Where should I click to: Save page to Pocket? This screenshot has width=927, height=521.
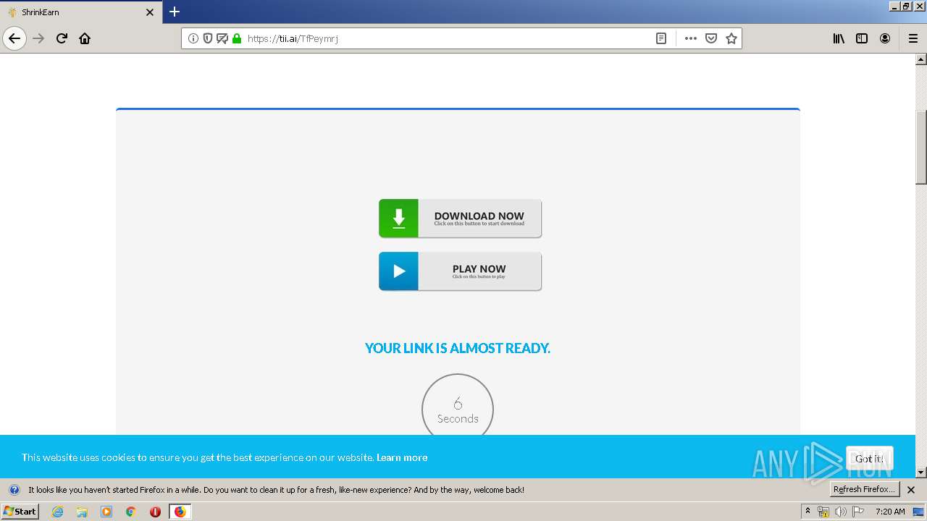711,38
